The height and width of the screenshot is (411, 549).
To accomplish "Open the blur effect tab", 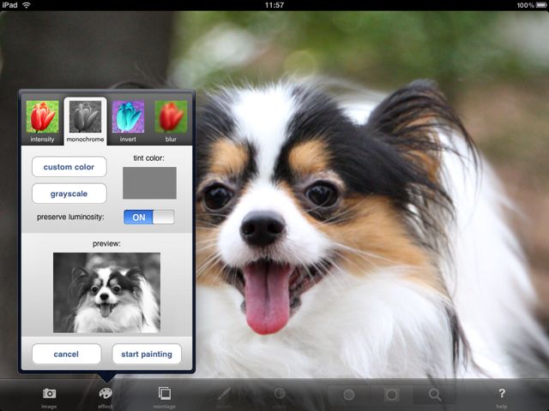I will coord(171,122).
